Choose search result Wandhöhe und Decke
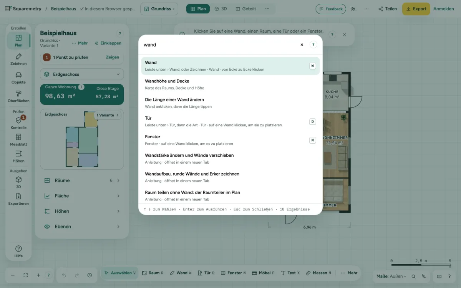Image resolution: width=461 pixels, height=288 pixels. (230, 84)
